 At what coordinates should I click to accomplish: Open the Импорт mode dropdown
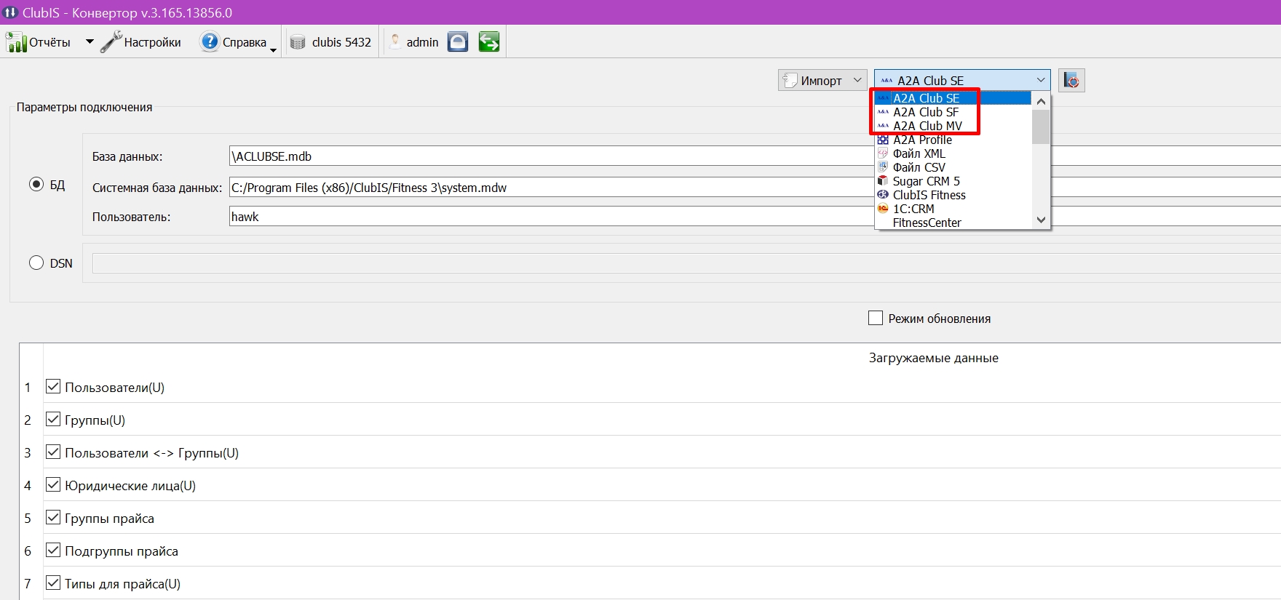click(x=822, y=80)
